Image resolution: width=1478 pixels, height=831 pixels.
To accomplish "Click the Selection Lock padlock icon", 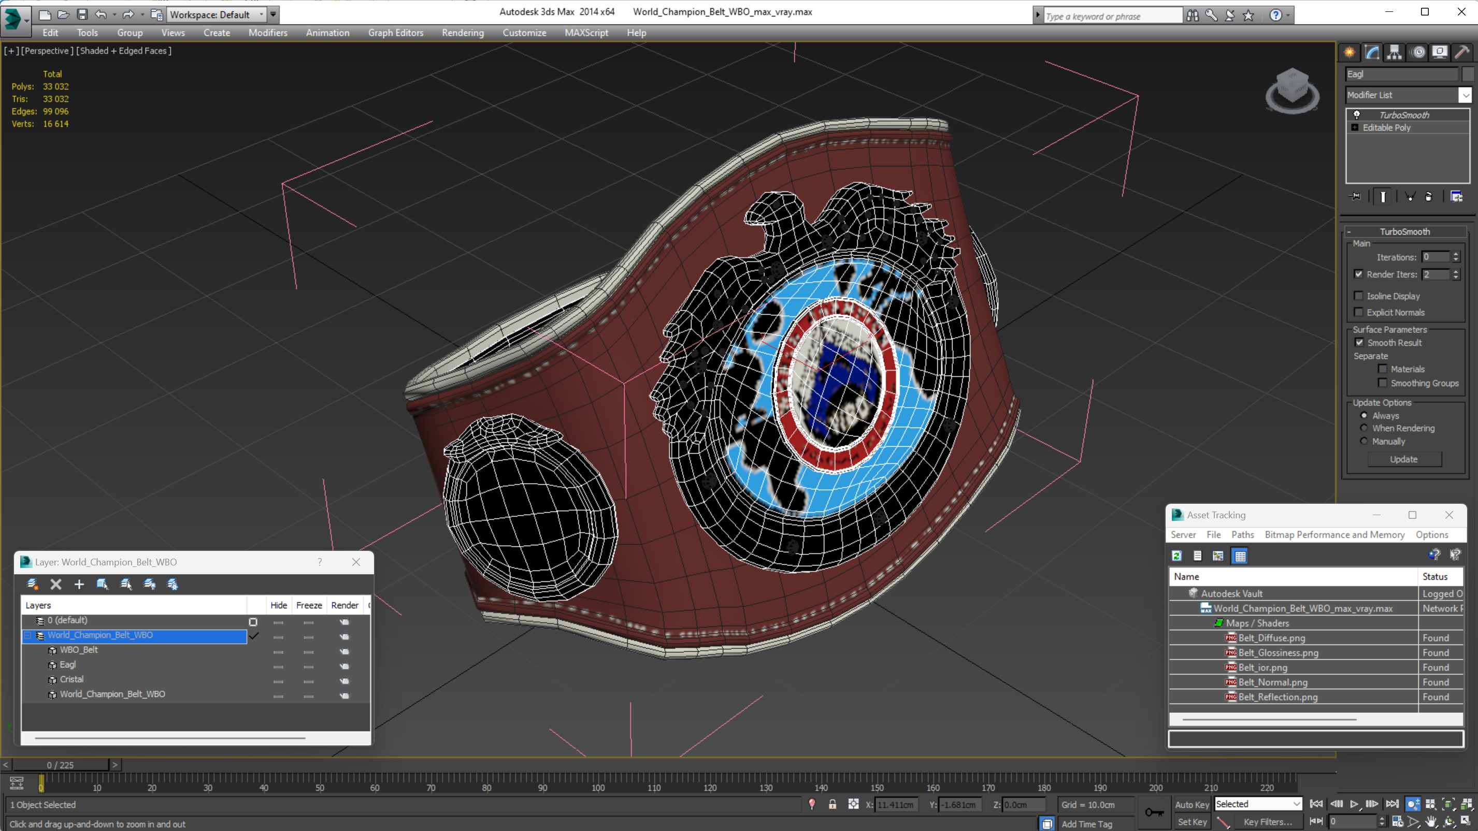I will tap(832, 805).
